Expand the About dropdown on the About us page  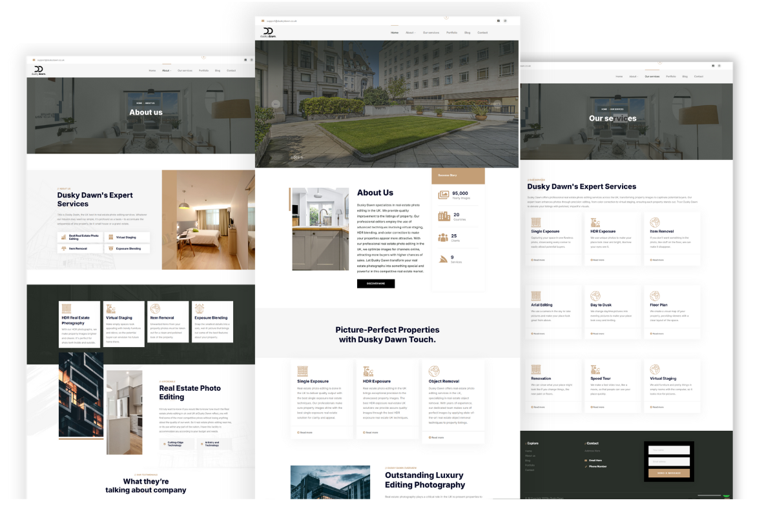pos(167,70)
